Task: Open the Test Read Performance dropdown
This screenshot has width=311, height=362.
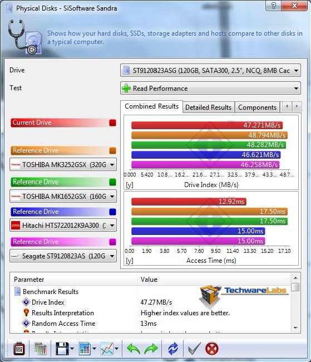Action: click(x=210, y=88)
